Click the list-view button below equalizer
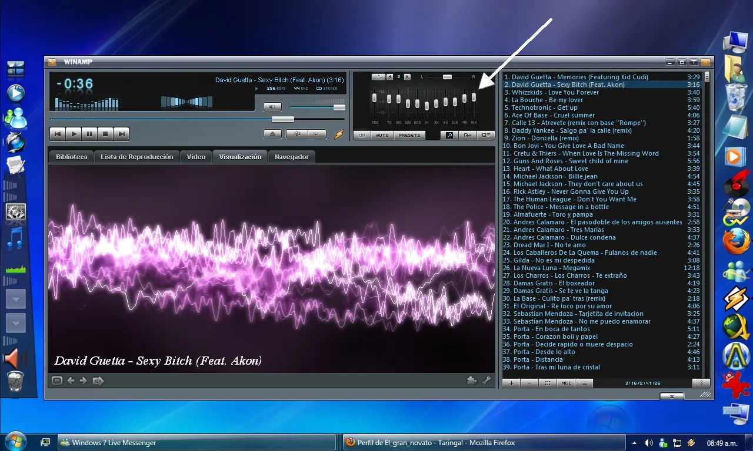This screenshot has width=753, height=451. click(486, 135)
